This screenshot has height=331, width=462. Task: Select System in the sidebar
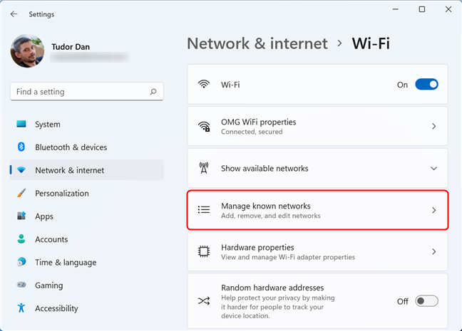(x=48, y=125)
